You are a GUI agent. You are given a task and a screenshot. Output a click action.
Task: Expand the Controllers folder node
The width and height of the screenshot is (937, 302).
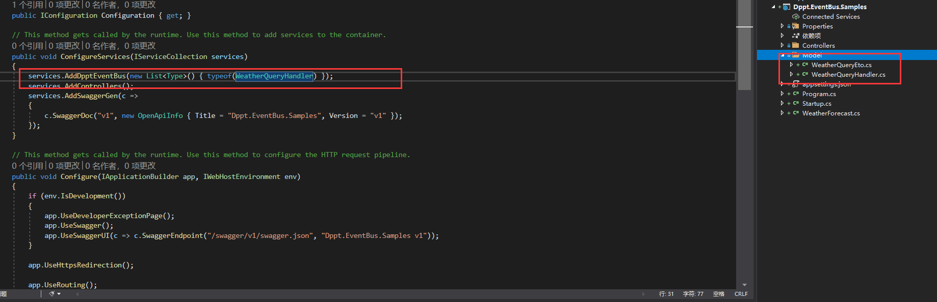click(x=782, y=46)
